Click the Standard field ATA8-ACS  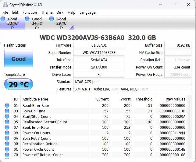coord(132,82)
